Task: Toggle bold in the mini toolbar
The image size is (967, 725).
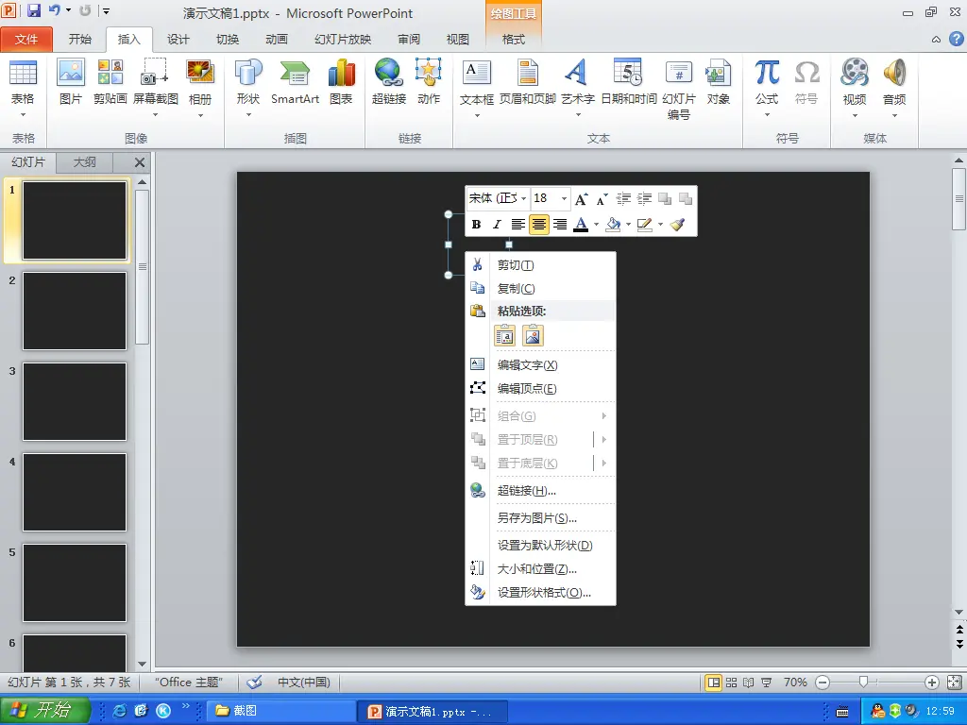Action: coord(476,225)
